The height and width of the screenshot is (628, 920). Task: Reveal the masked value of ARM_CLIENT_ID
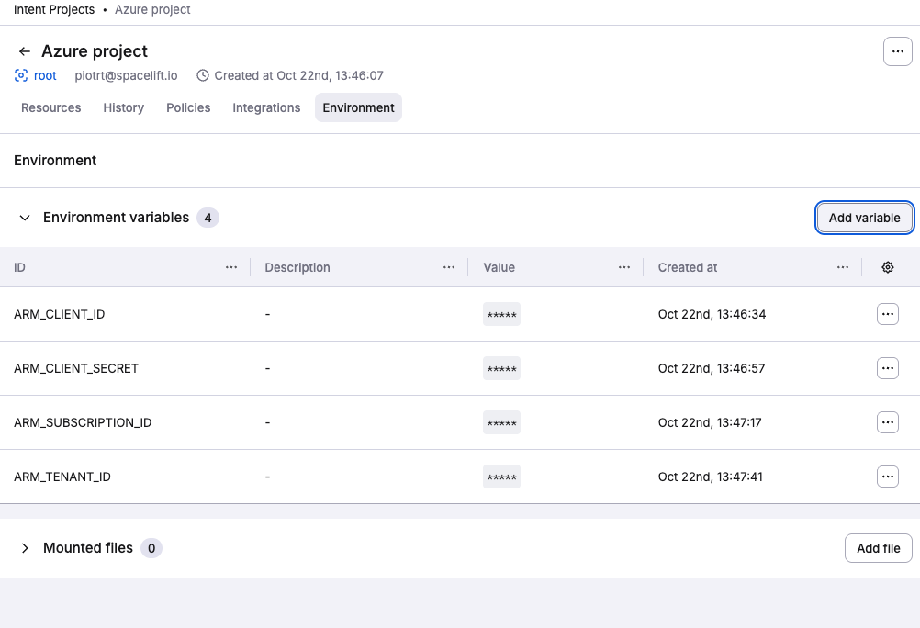click(501, 313)
